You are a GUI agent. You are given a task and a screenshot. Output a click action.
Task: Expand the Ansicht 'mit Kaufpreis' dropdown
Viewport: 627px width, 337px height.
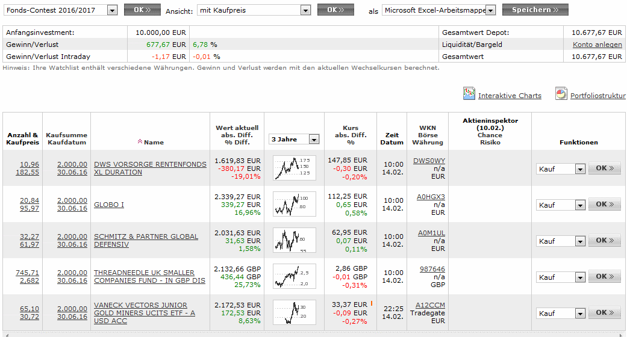(x=305, y=10)
